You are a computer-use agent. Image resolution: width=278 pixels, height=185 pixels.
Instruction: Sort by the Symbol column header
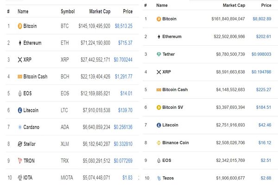point(68,11)
